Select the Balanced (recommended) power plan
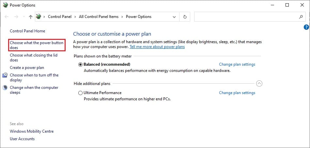 tap(81, 64)
